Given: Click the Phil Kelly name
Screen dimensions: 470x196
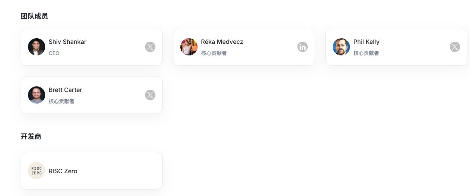Looking at the screenshot, I should [x=366, y=42].
